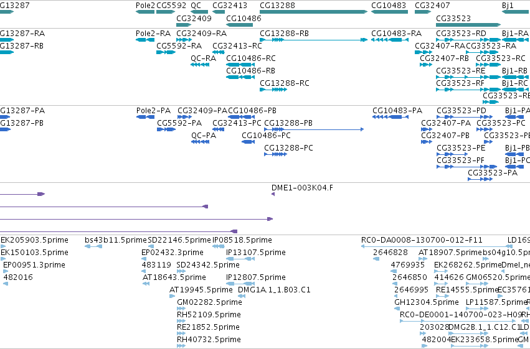Click the CG10486-PB protein label
This screenshot has width=530, height=349.
252,111
